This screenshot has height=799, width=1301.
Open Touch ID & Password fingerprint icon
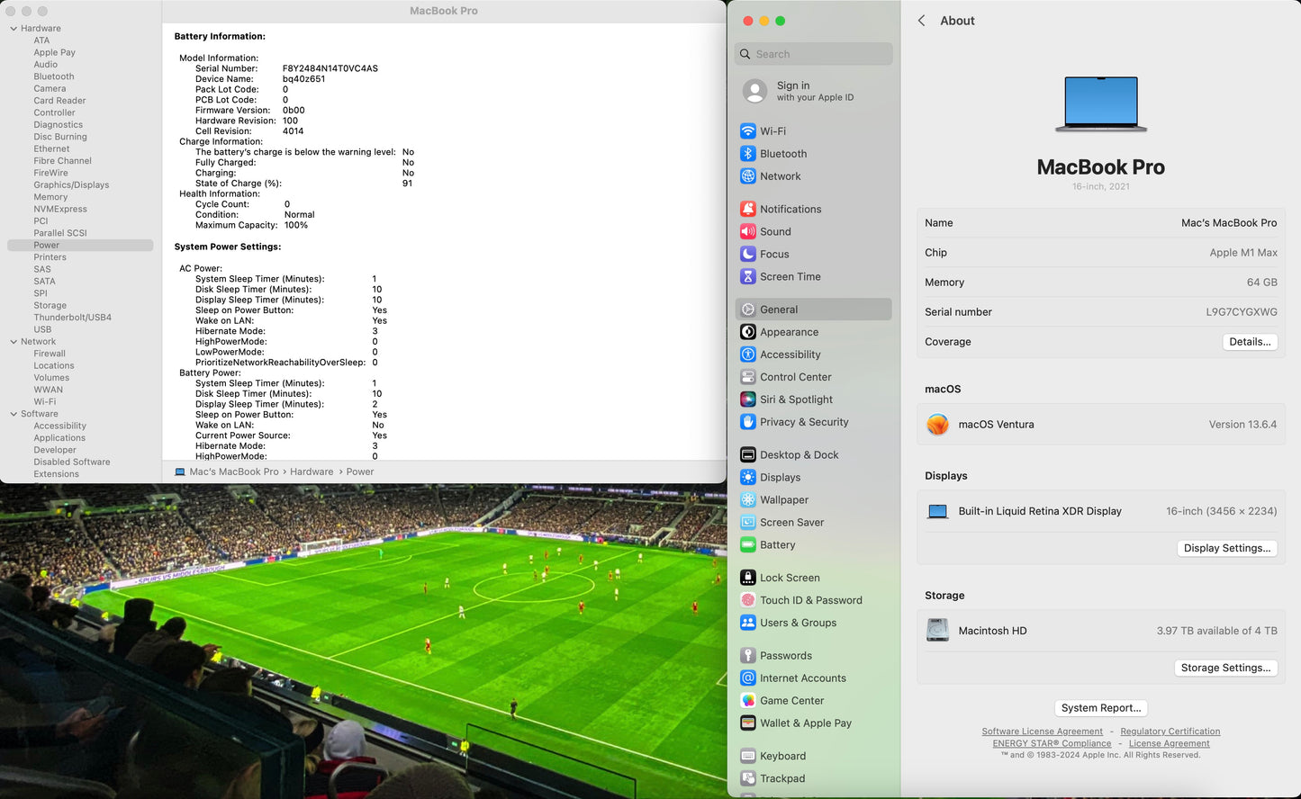pyautogui.click(x=747, y=600)
